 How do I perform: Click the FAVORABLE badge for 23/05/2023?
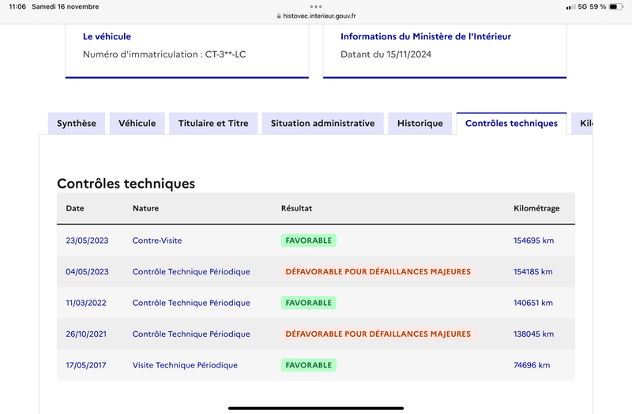pos(309,241)
